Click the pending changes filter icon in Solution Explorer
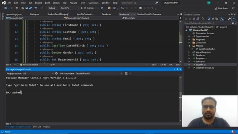Screen dimensions: 238x134 pos(203,19)
